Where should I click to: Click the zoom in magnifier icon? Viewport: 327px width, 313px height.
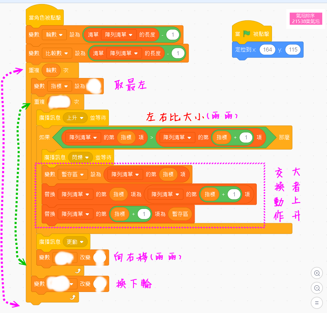coord(316,273)
